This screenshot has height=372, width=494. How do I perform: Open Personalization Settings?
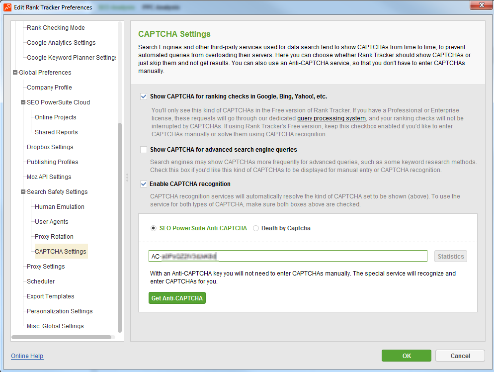click(60, 311)
